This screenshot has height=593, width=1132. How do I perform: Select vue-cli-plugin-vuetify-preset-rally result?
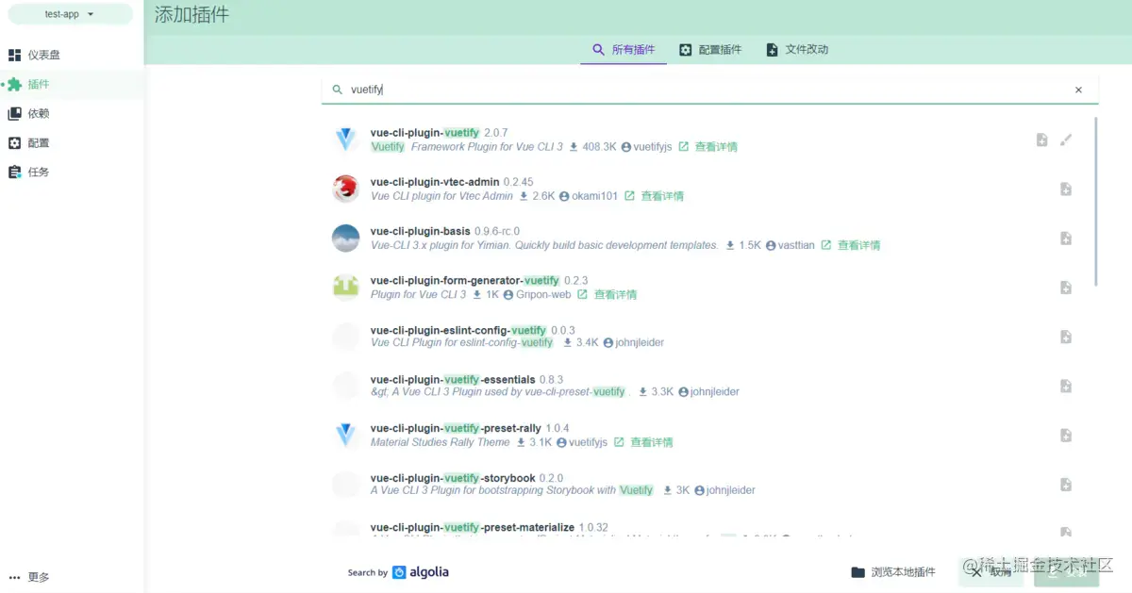coord(709,435)
